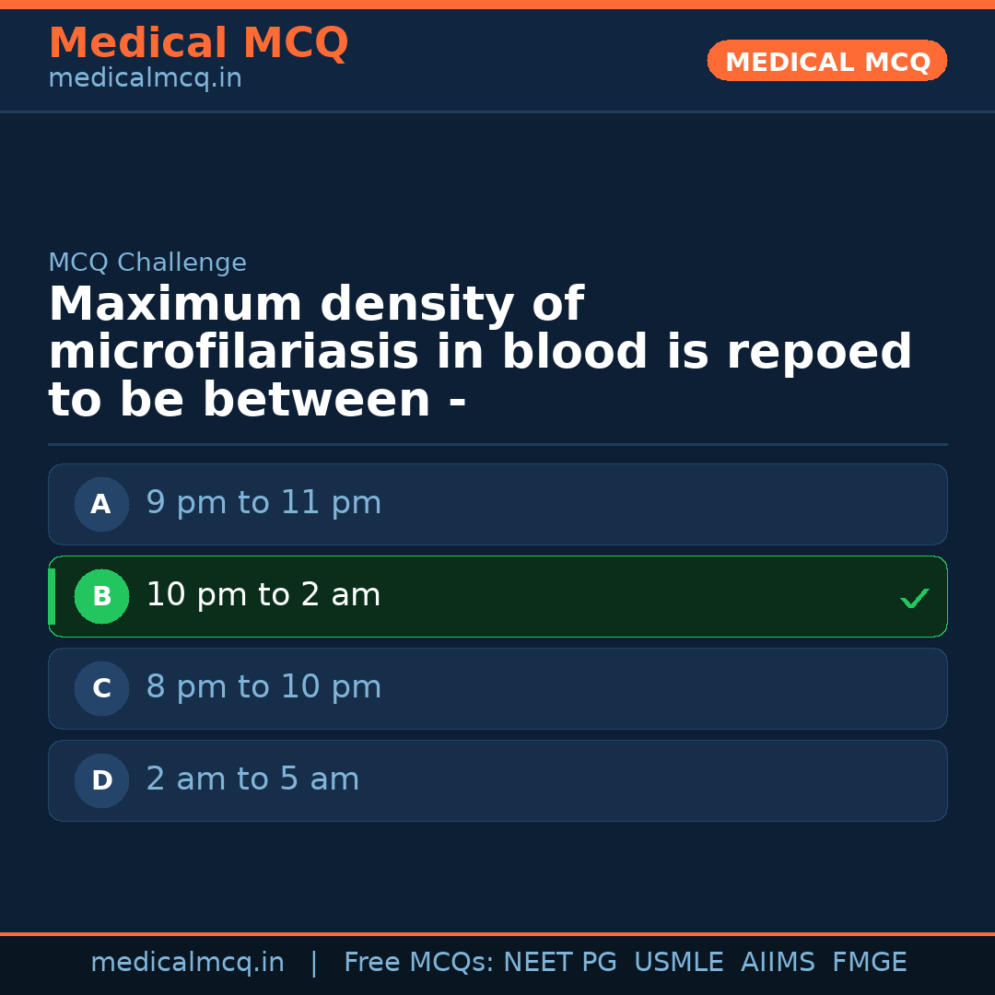Click the 'Medical MCQ' logo heading
995x995 pixels.
click(198, 43)
